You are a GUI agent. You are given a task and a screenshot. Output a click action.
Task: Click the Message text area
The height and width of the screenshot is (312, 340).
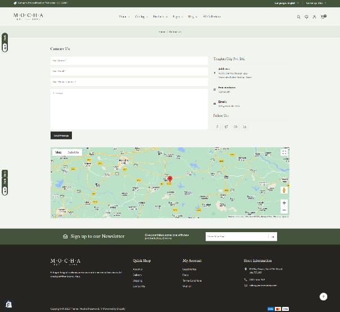(129, 108)
